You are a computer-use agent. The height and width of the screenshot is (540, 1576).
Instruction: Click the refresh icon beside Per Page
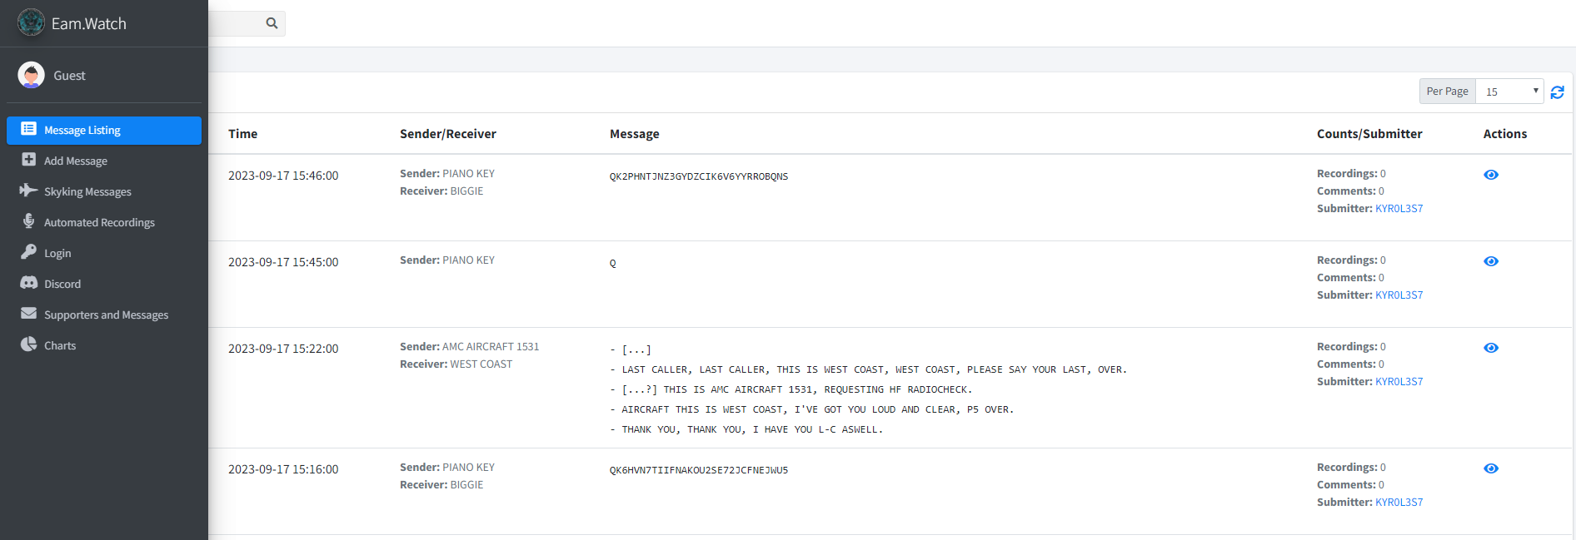[x=1557, y=92]
